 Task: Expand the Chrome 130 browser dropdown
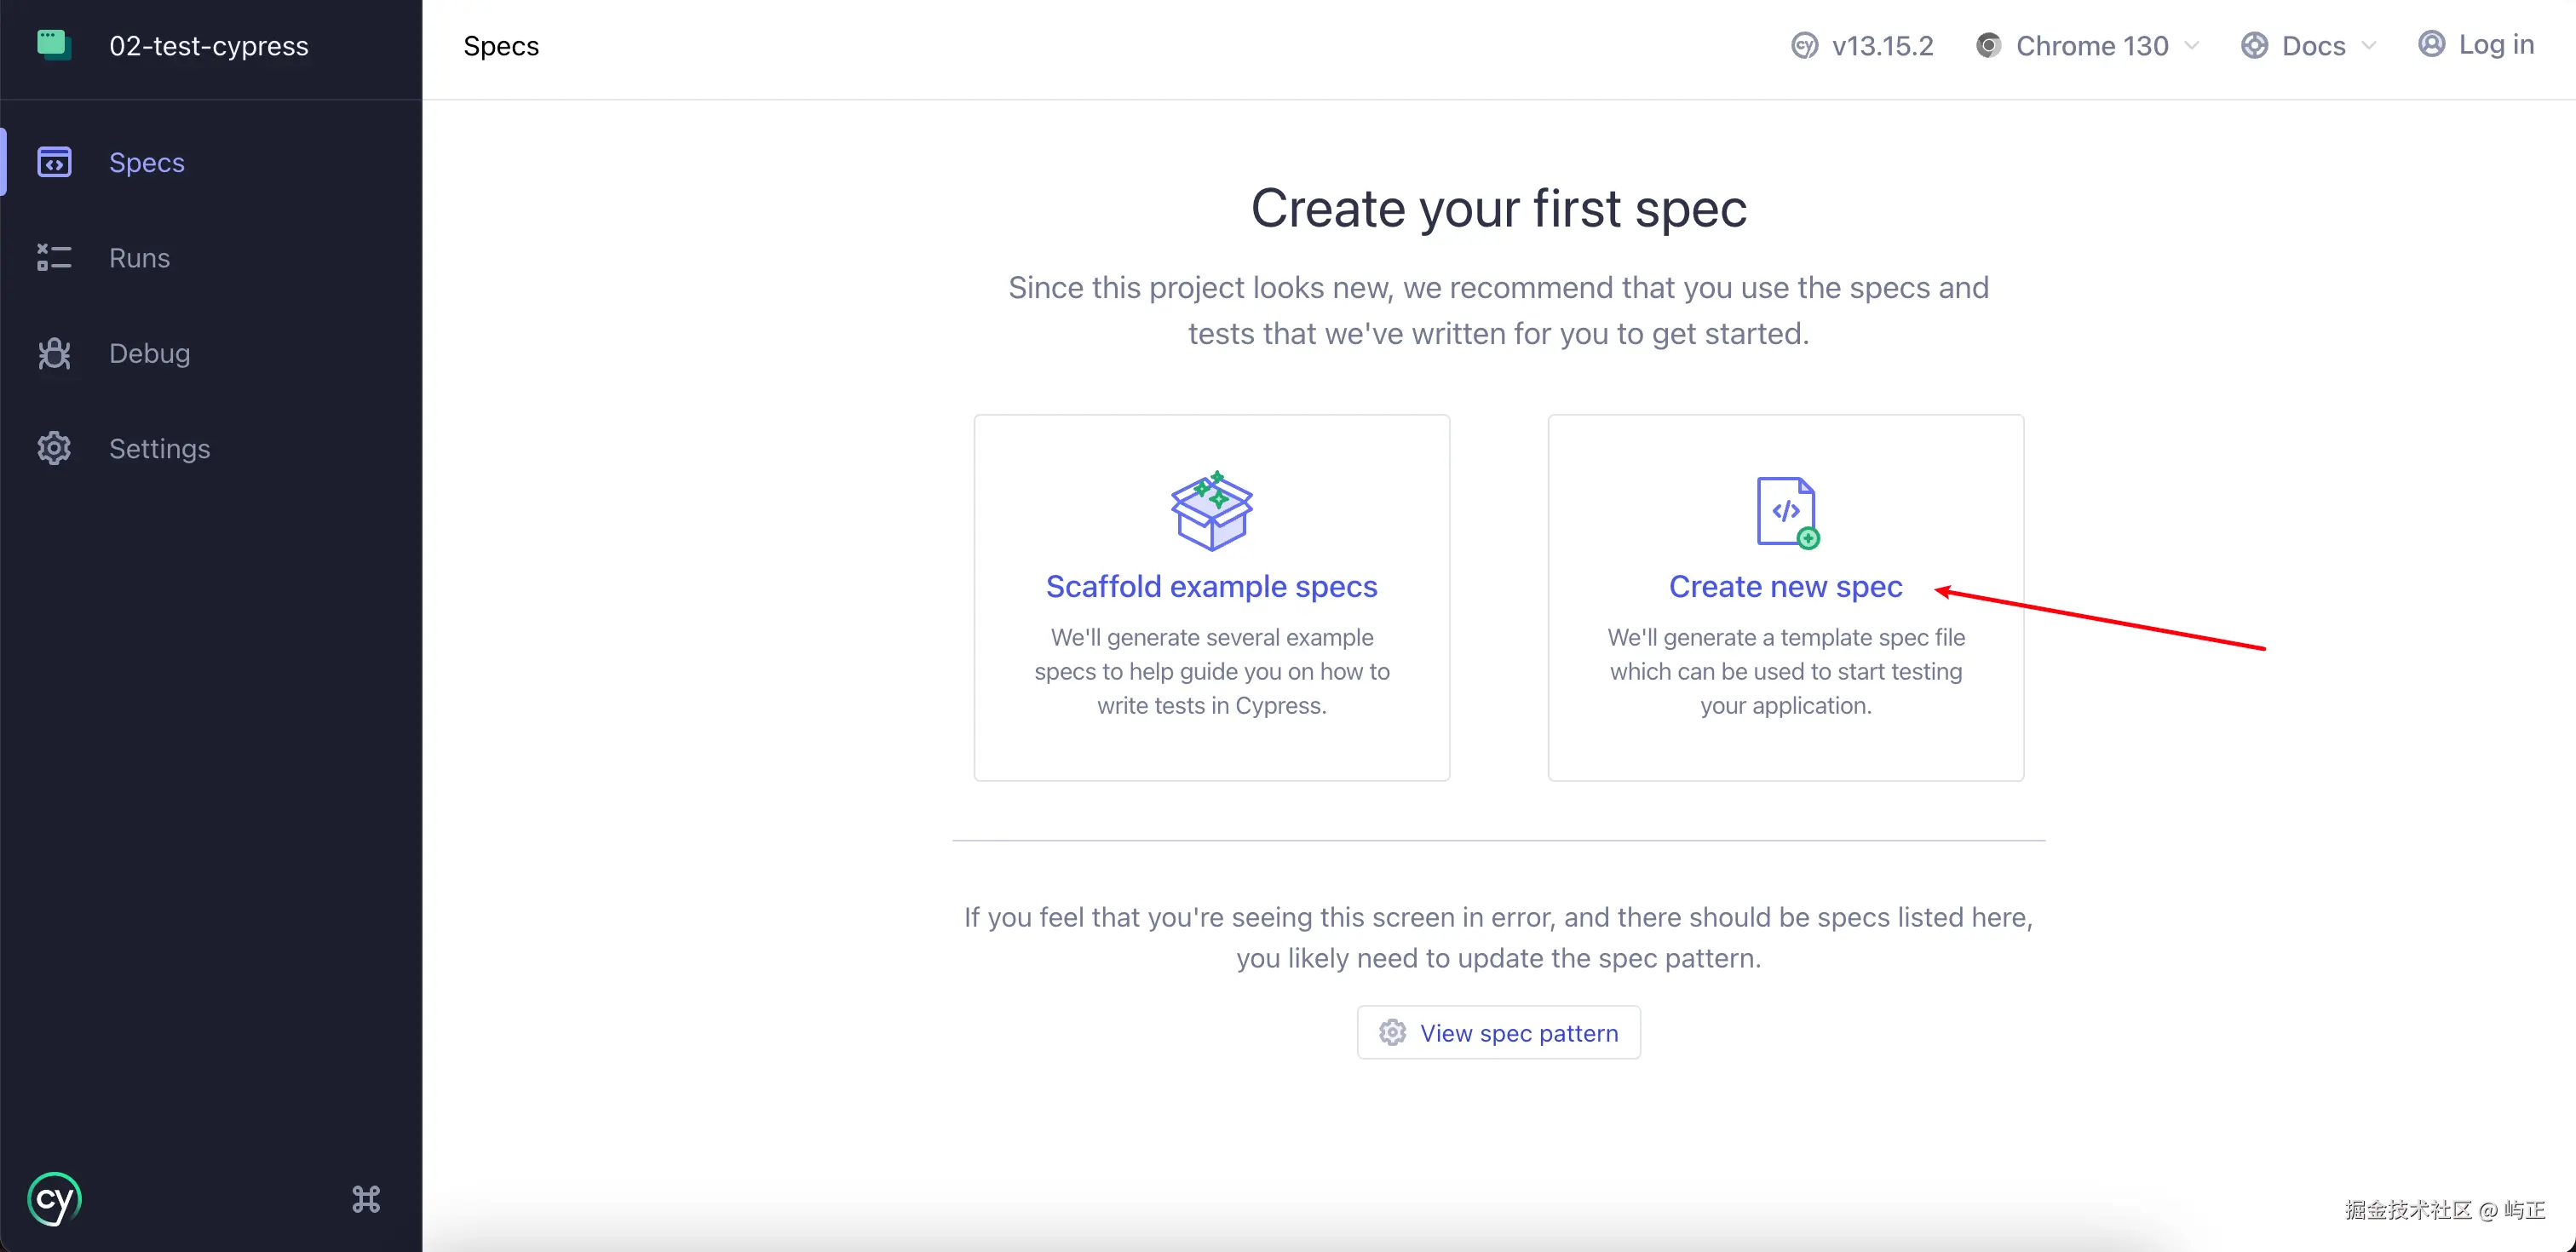[2091, 46]
